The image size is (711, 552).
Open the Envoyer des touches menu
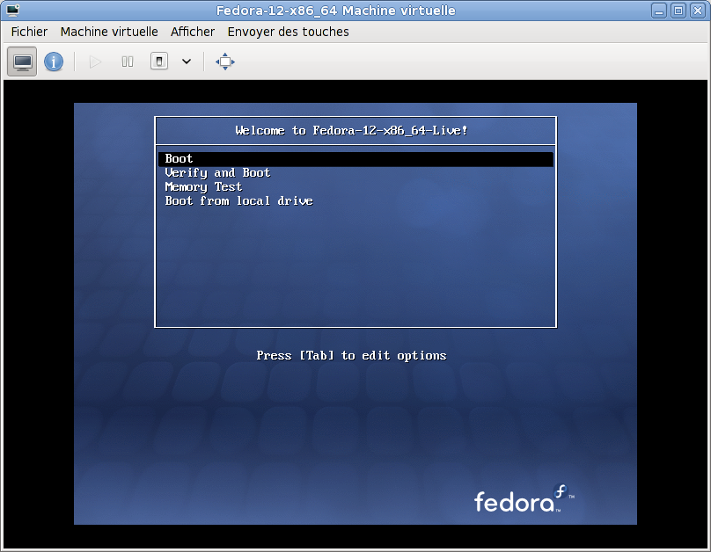point(288,32)
